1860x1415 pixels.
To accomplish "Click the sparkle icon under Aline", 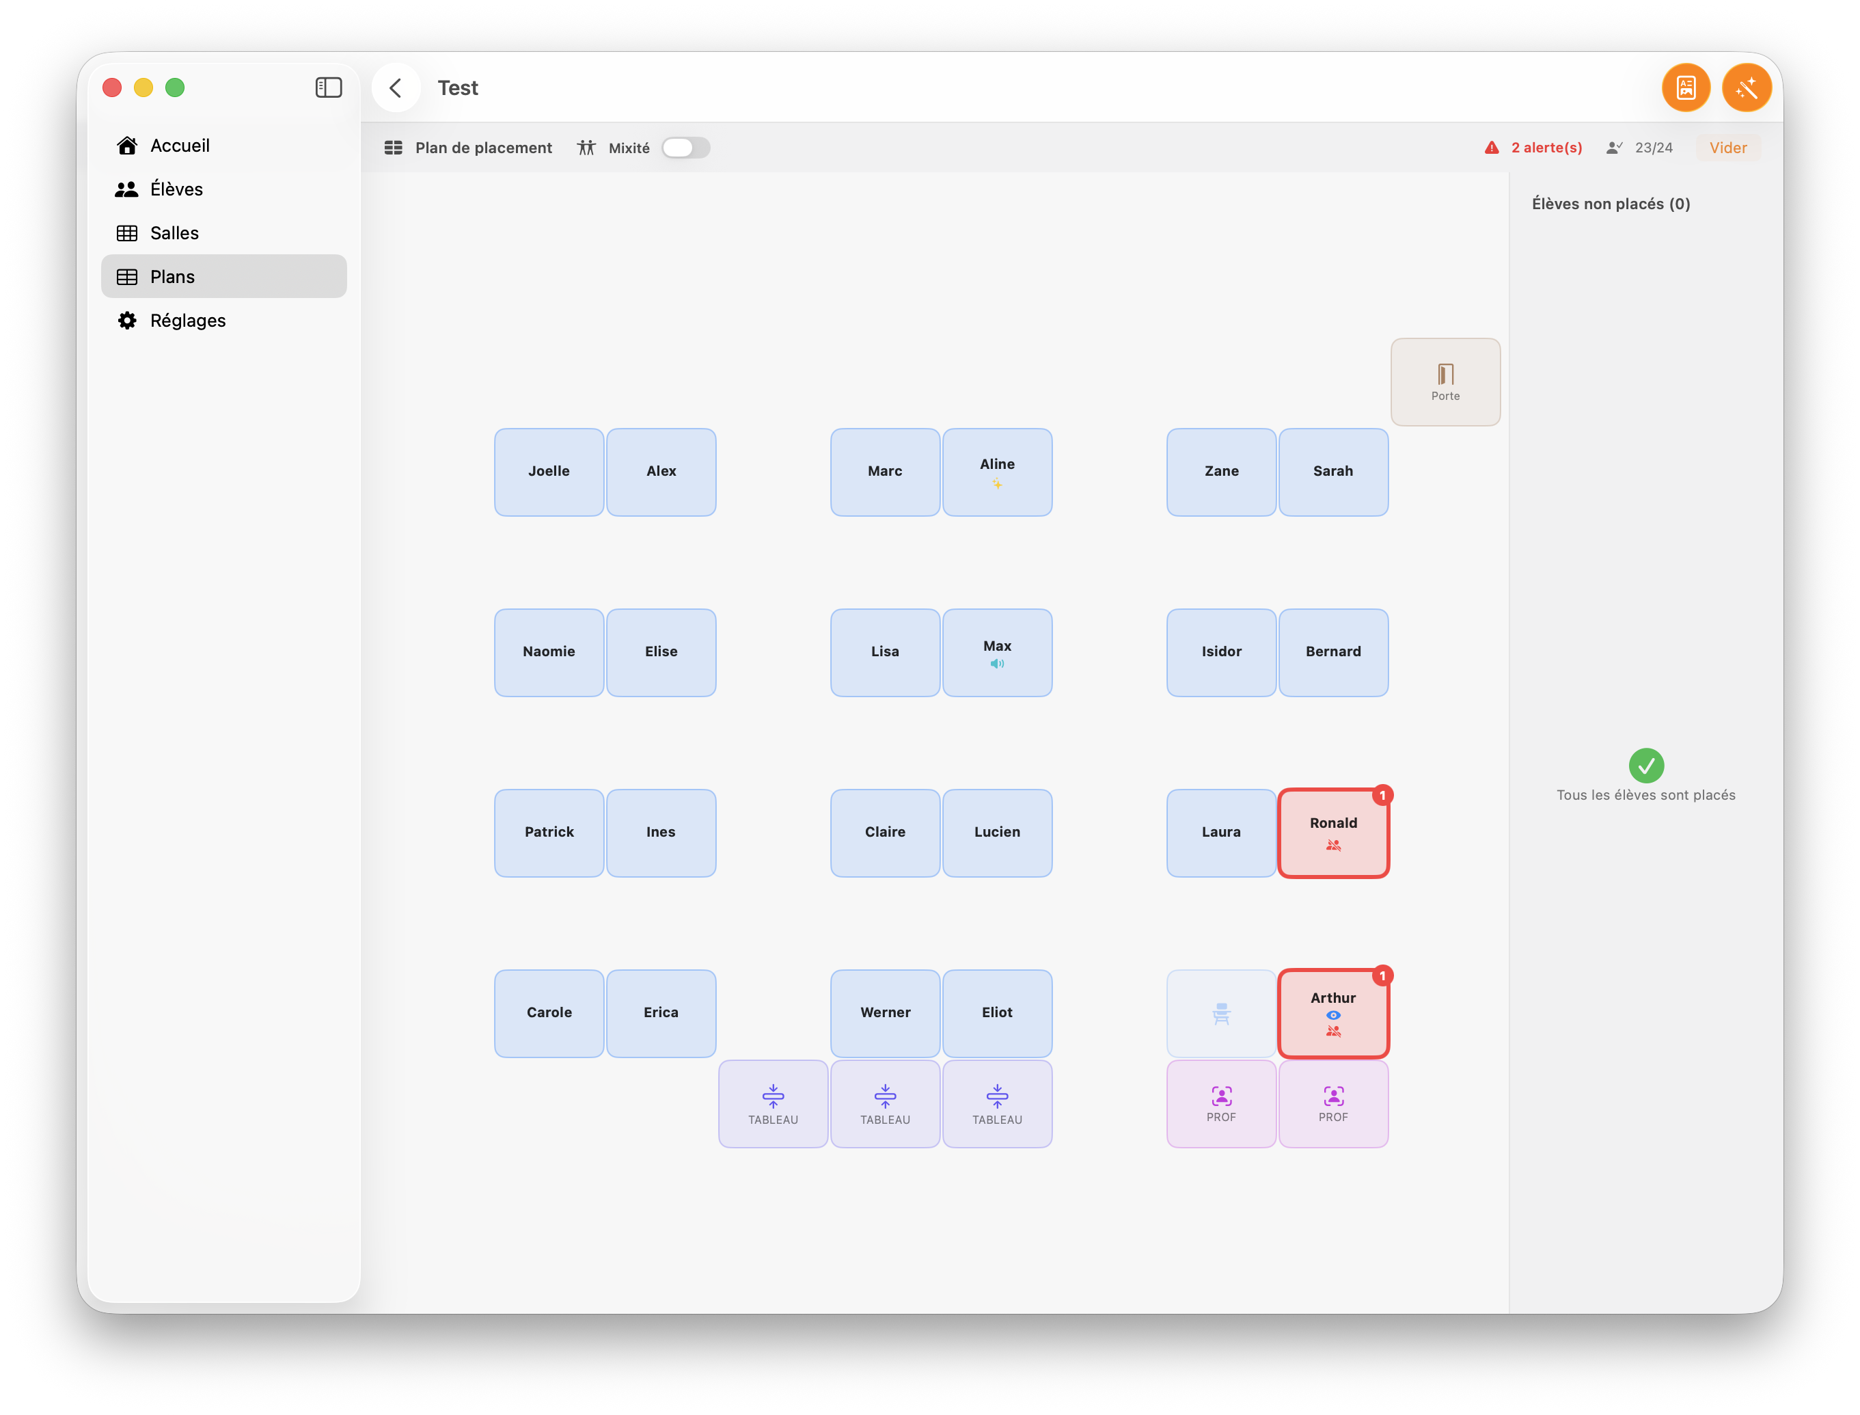I will tap(997, 484).
